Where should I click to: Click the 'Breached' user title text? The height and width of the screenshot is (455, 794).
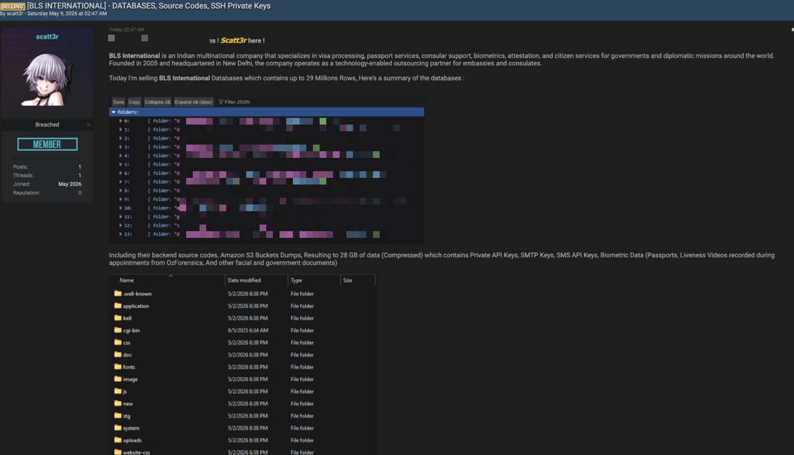[x=47, y=125]
